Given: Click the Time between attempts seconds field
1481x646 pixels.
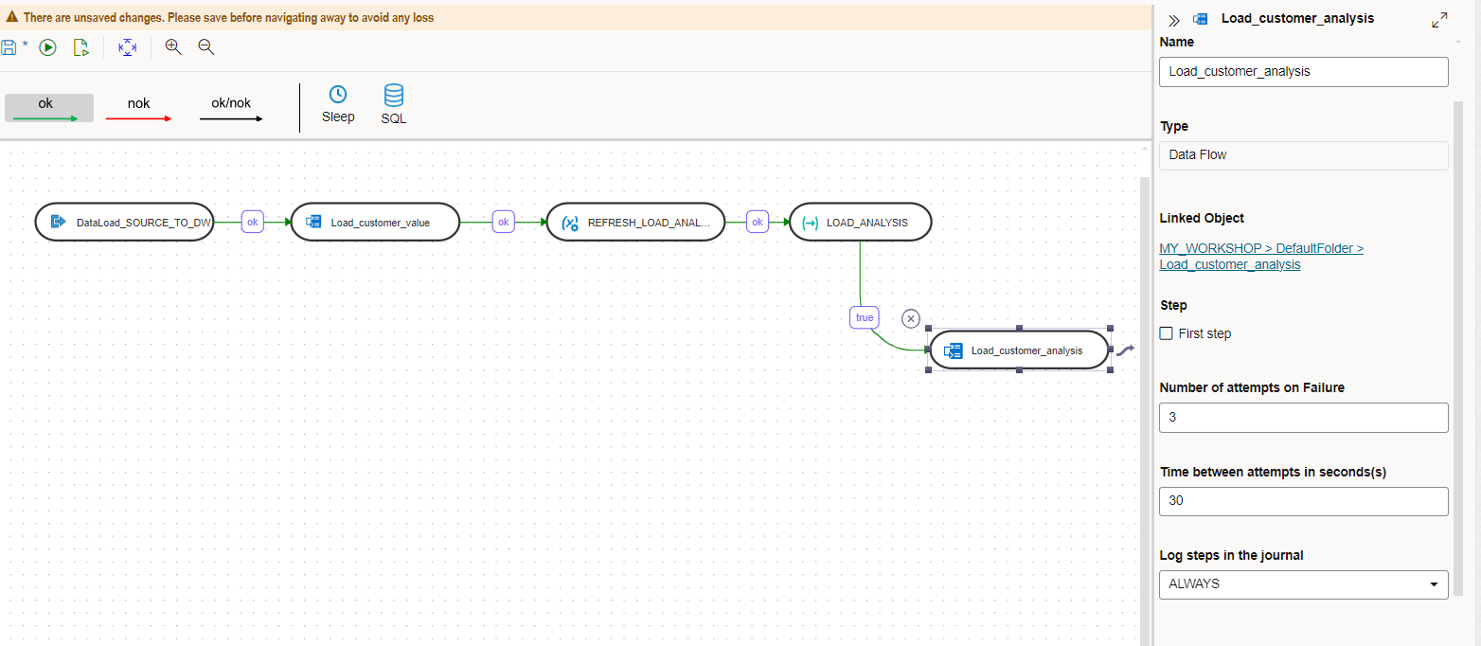Looking at the screenshot, I should [1304, 501].
